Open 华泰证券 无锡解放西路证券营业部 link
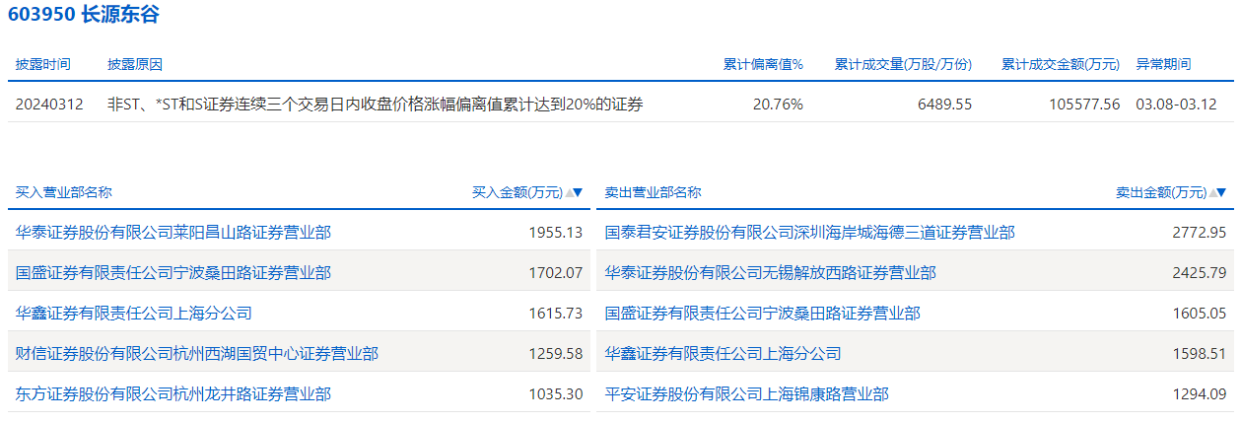 [x=770, y=273]
